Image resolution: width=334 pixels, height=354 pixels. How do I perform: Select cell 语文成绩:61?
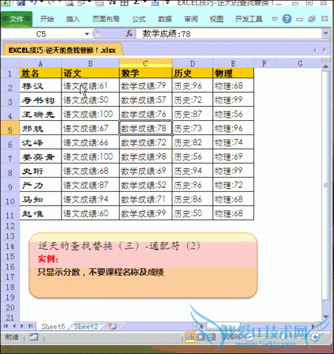[90, 85]
